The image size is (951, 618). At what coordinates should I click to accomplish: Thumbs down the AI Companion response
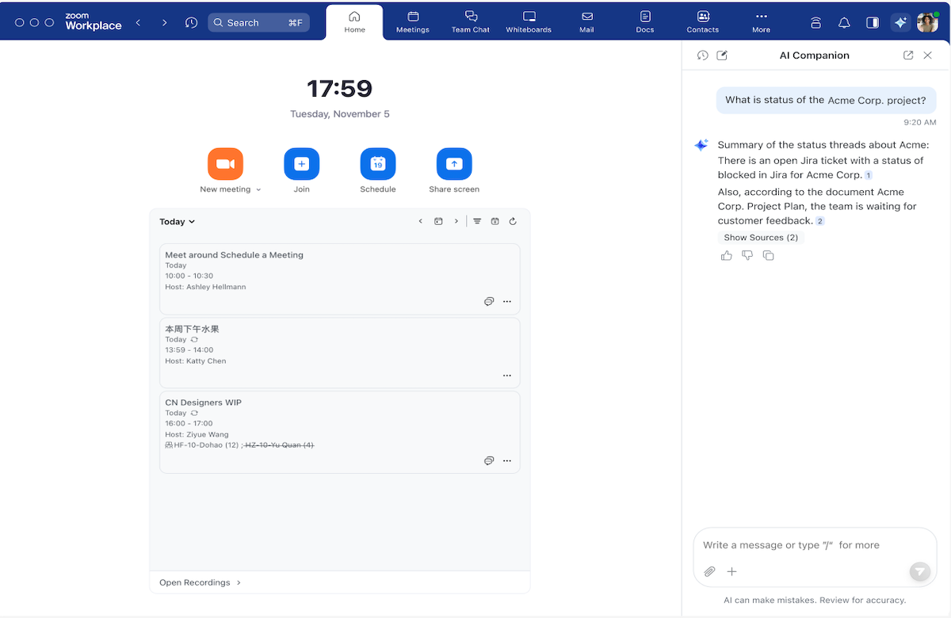(747, 255)
